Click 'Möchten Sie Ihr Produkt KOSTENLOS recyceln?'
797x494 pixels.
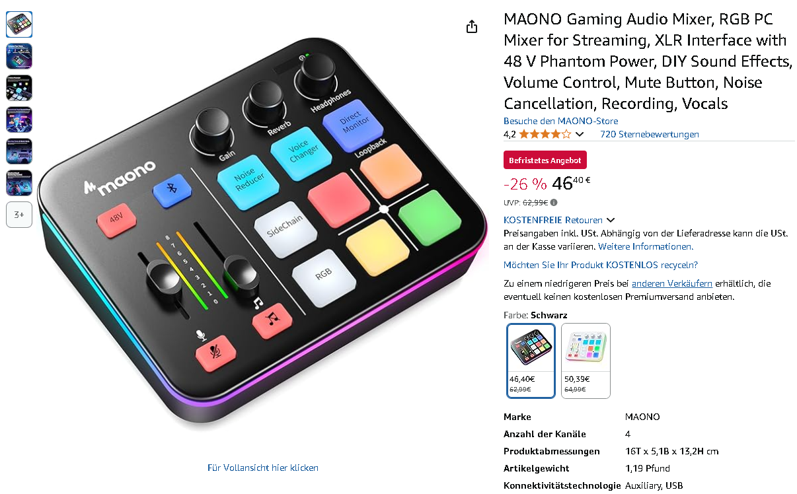601,265
